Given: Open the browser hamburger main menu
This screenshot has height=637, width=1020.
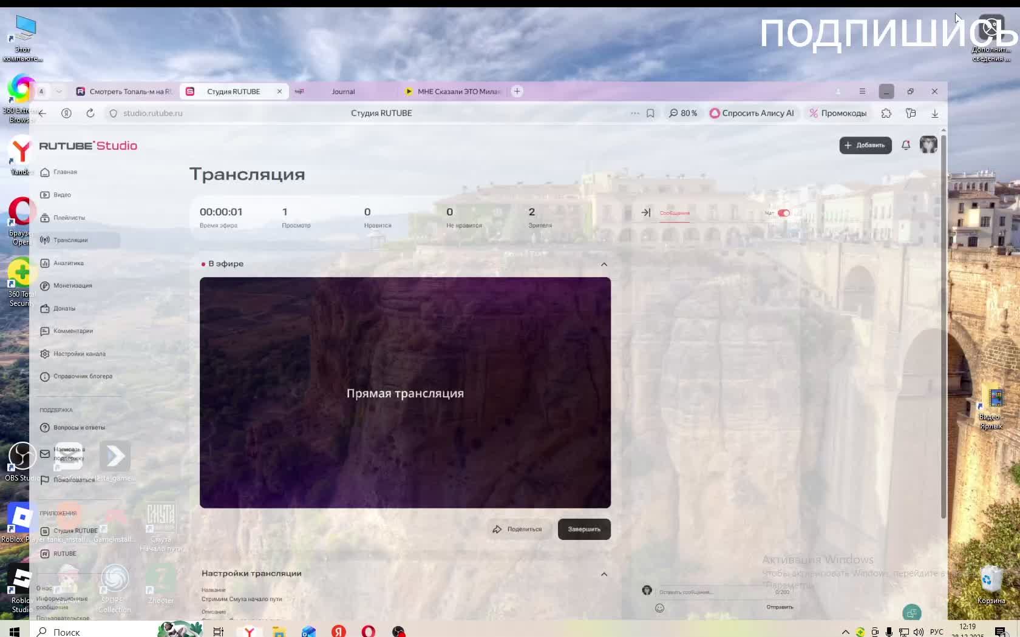Looking at the screenshot, I should pyautogui.click(x=862, y=92).
